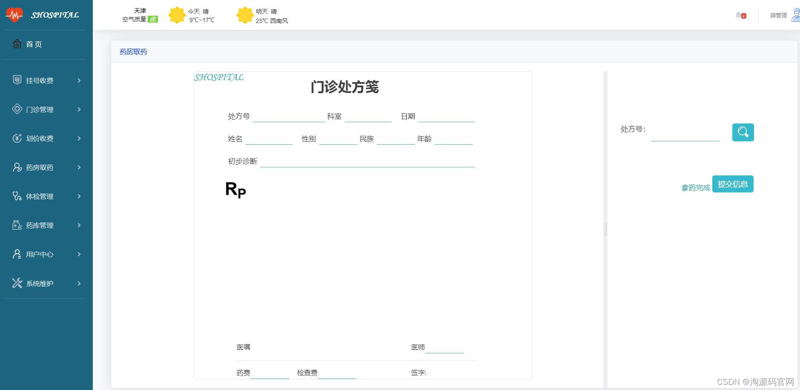
Task: Click the 药费 field
Action: coord(270,373)
